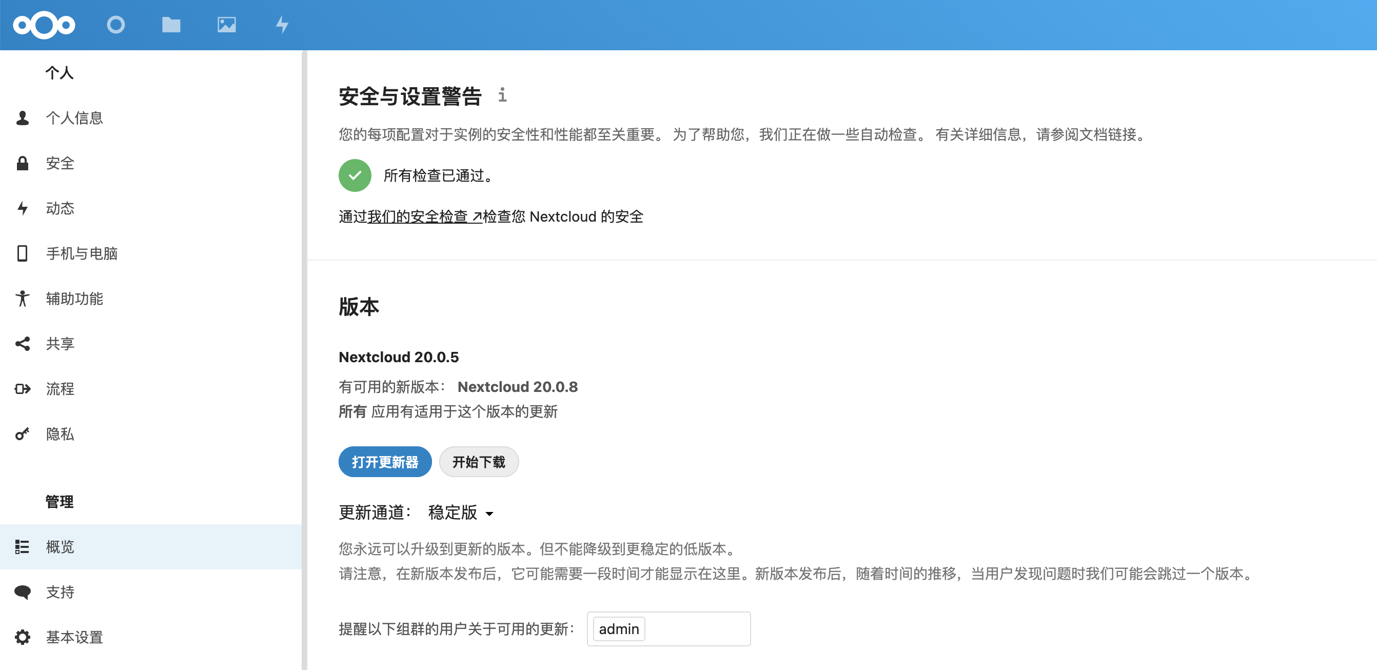Open 共享 settings in sidebar

151,343
